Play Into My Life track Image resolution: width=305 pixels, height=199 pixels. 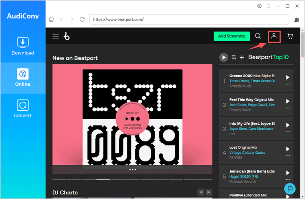[288, 125]
